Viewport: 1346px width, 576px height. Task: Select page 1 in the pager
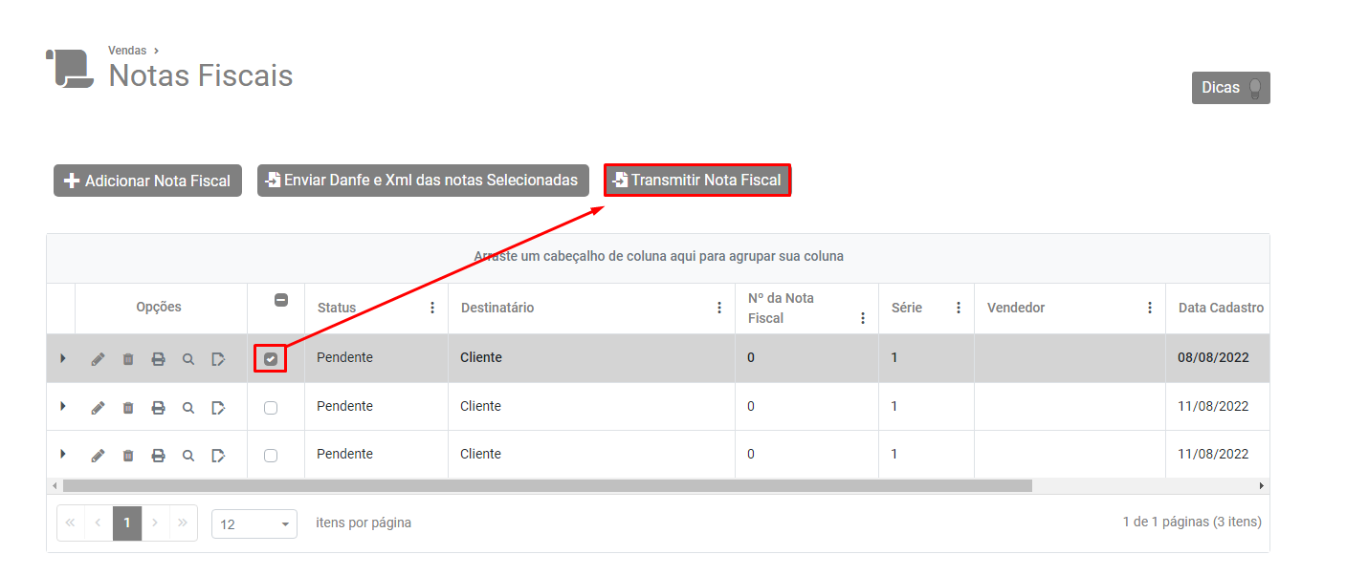(x=127, y=523)
